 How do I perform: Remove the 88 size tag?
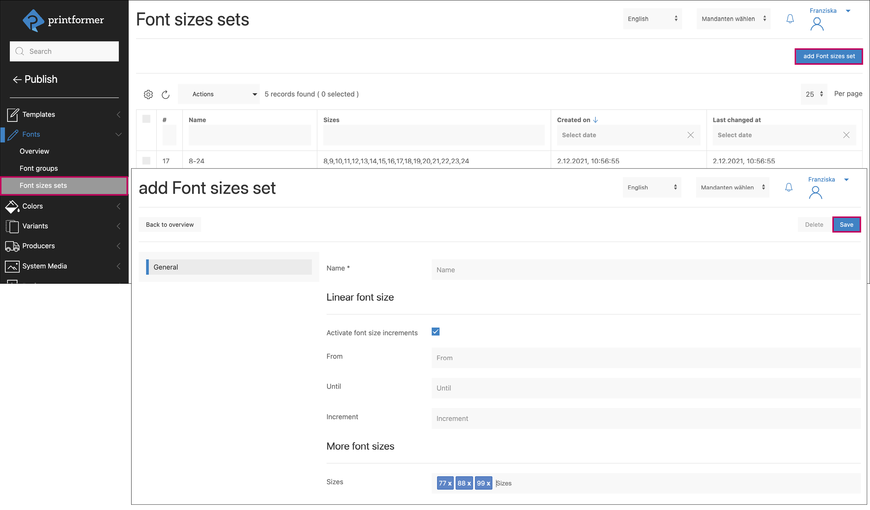[x=469, y=483]
